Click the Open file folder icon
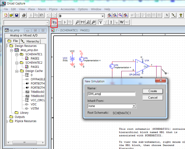 point(11,15)
